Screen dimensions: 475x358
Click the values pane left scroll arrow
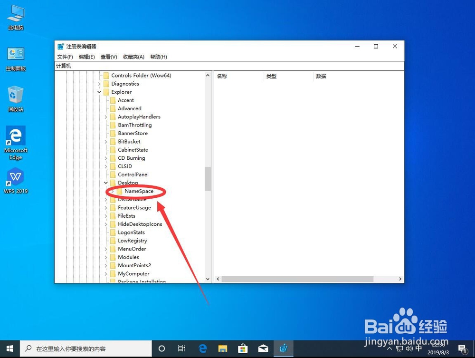click(218, 279)
